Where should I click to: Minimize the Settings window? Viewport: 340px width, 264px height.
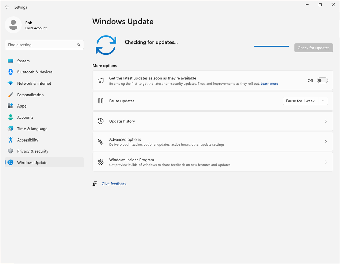click(x=307, y=5)
